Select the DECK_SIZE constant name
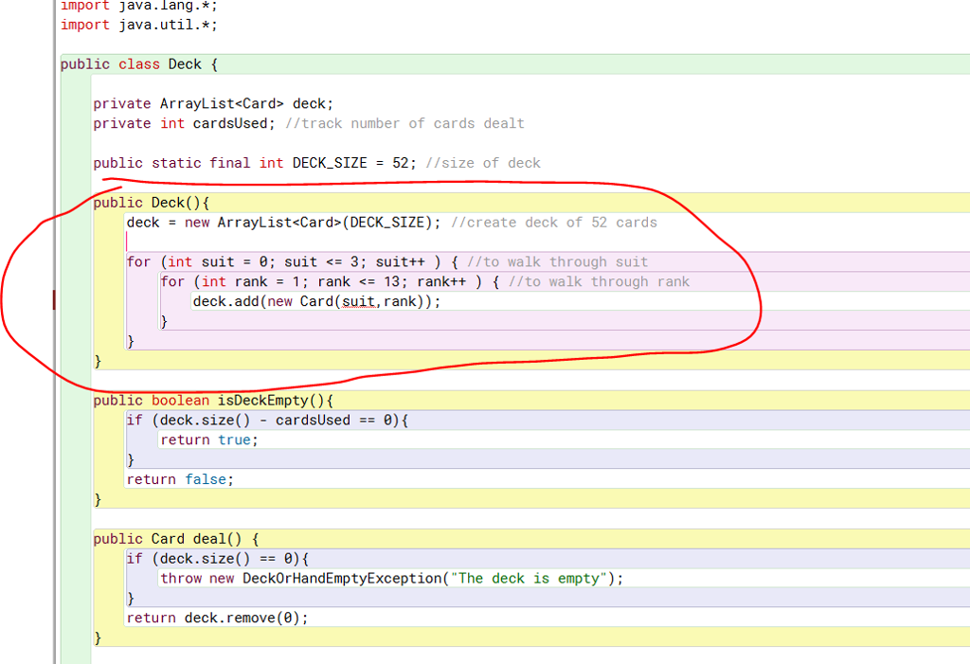Viewport: 970px width, 664px height. pos(331,163)
